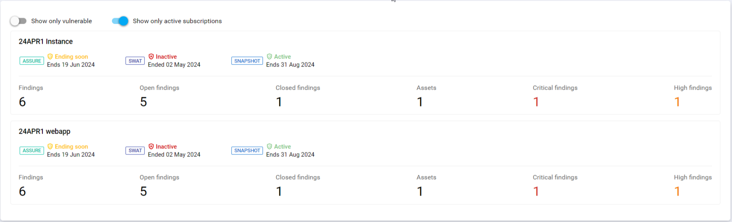
Task: Click Ending soon shield icon in 24APR1 Instance
Action: pyautogui.click(x=50, y=56)
